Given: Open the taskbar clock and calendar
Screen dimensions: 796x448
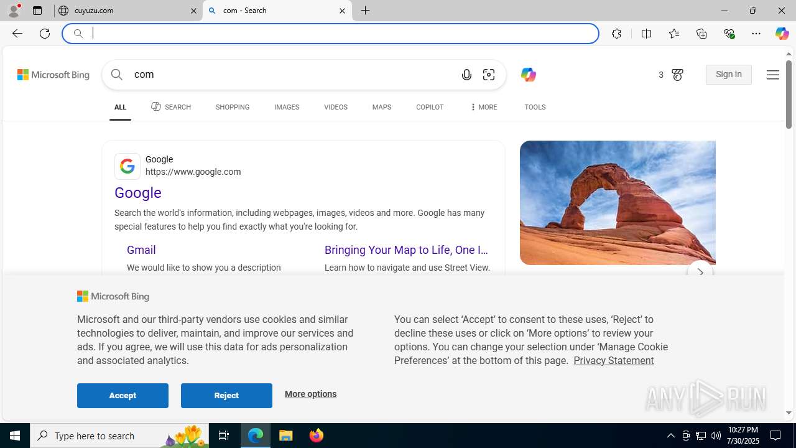Looking at the screenshot, I should pyautogui.click(x=743, y=436).
